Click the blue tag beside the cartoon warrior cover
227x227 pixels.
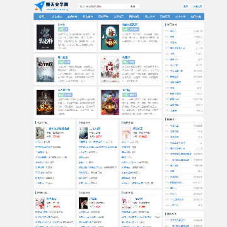coord(132,95)
